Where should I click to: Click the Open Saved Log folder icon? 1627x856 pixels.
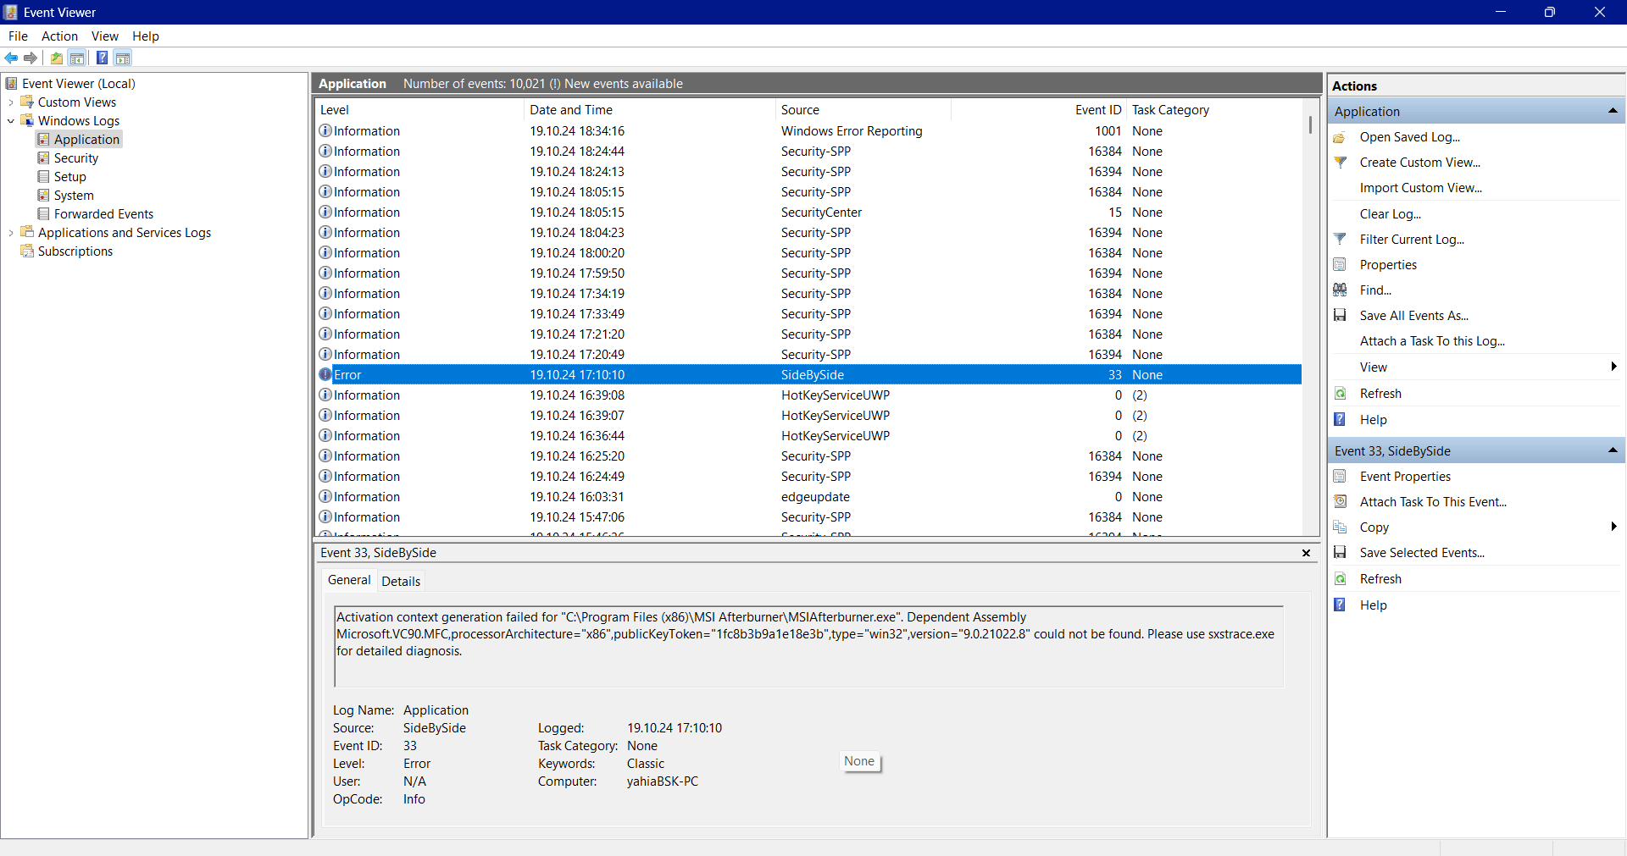coord(1340,137)
